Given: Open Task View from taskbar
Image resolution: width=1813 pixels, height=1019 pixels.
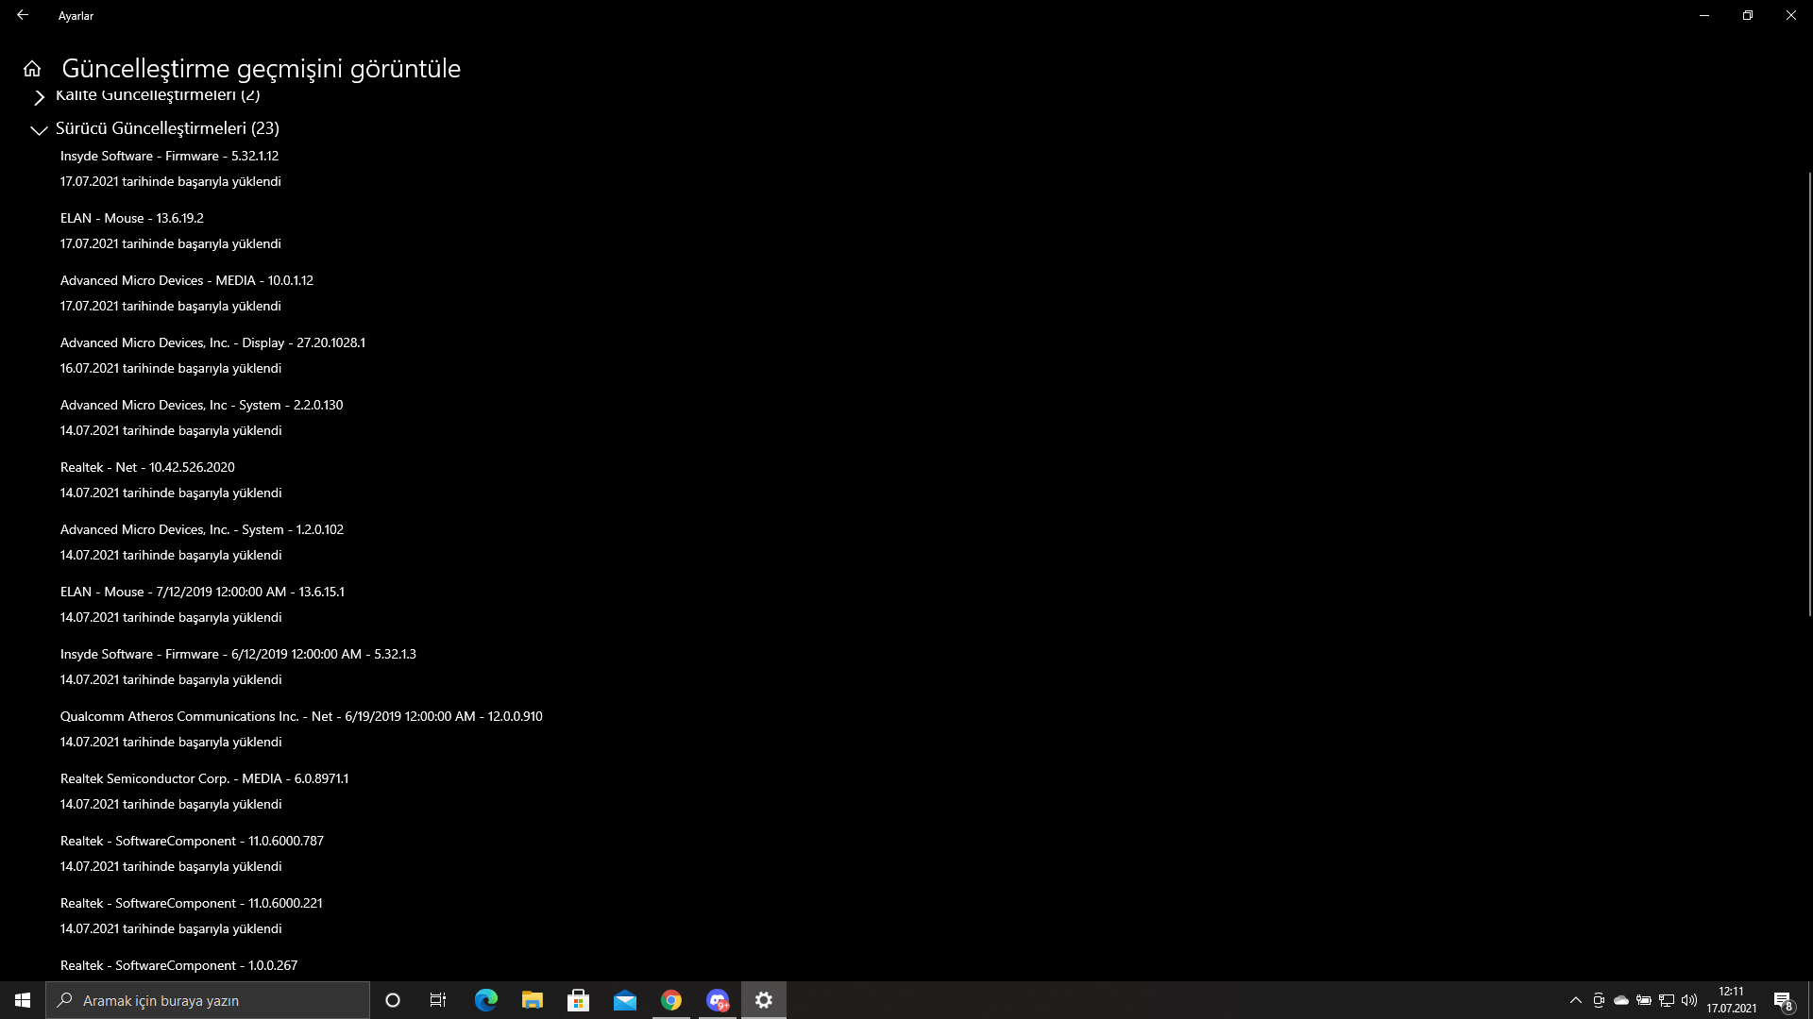Looking at the screenshot, I should 438,1000.
